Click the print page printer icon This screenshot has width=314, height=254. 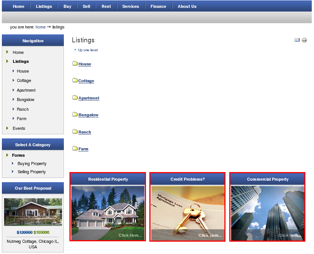304,40
